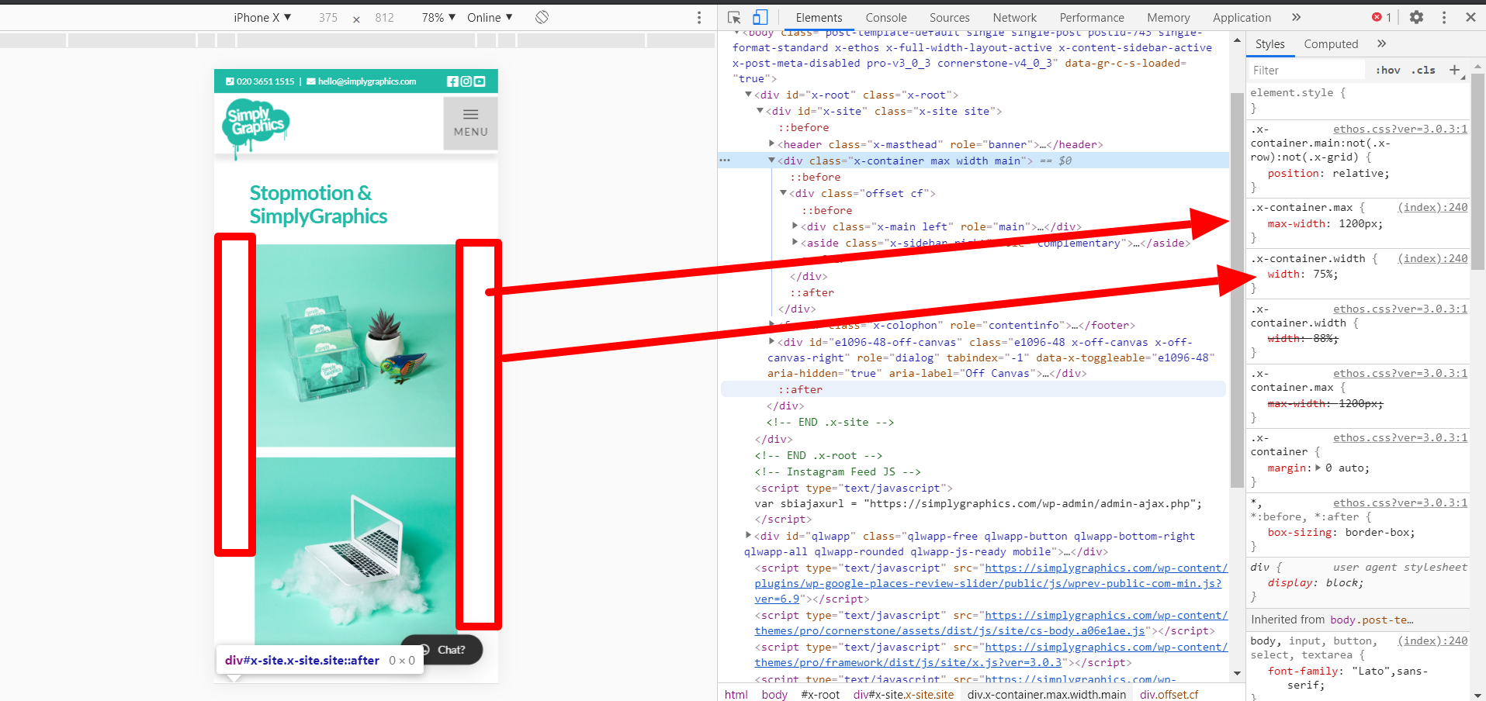Select body in the breadcrumb bar
The height and width of the screenshot is (701, 1486).
[774, 694]
